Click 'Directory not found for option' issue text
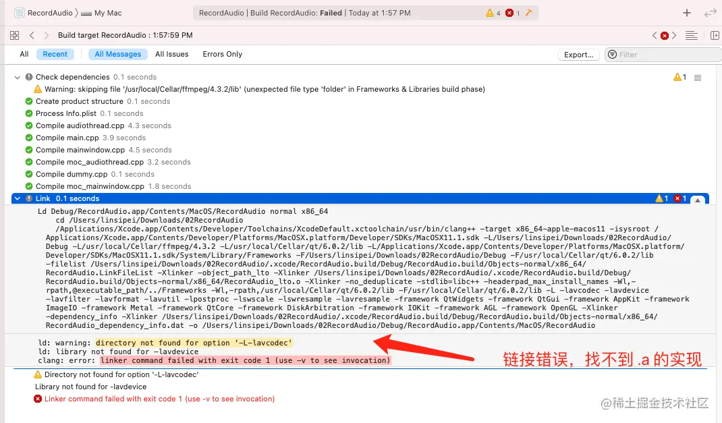The width and height of the screenshot is (722, 423). (x=121, y=374)
